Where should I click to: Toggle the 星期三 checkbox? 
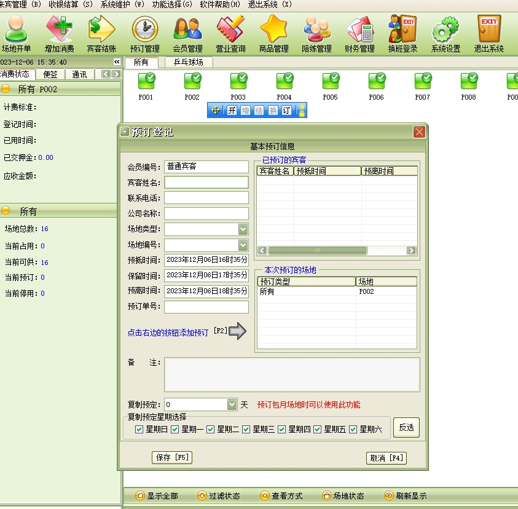246,429
